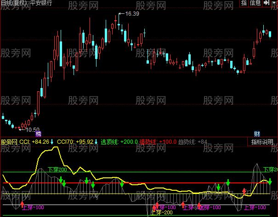Click the 指 indicator button

(244, 3)
